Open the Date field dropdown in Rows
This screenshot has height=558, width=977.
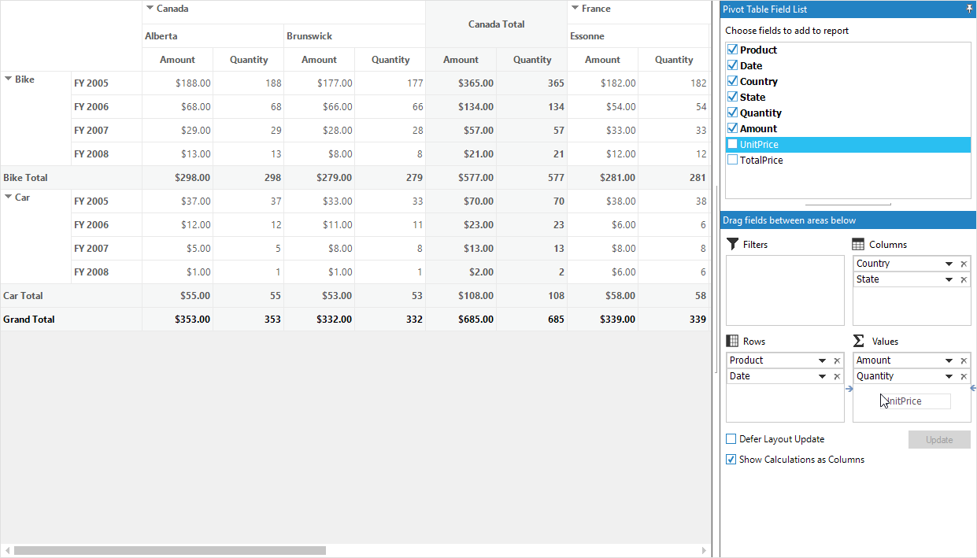(x=823, y=376)
